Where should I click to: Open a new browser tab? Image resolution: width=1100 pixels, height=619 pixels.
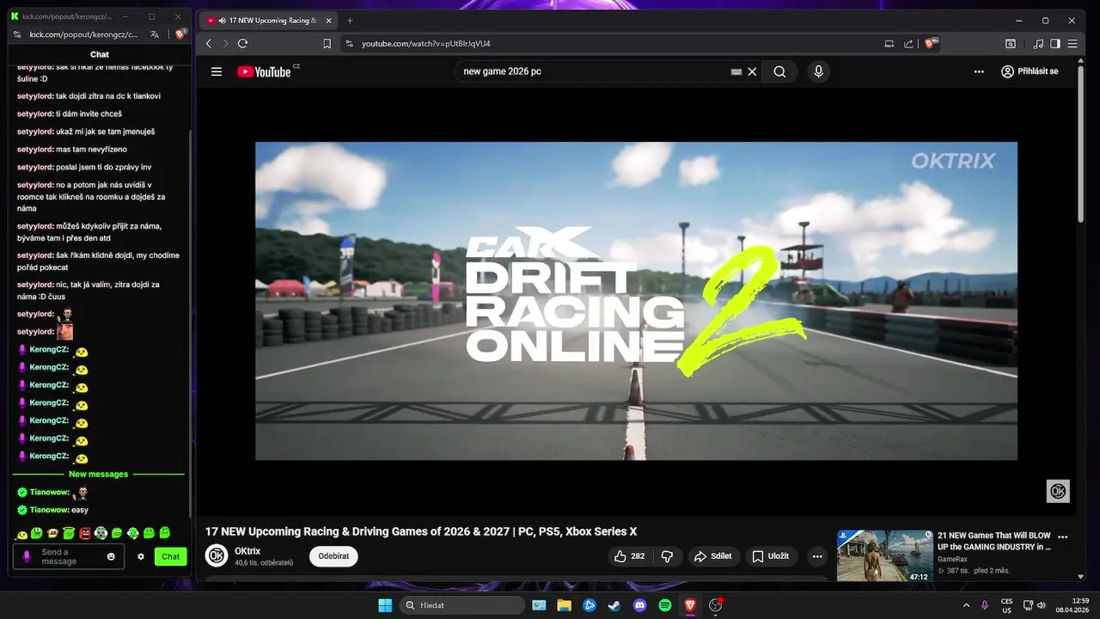[350, 21]
